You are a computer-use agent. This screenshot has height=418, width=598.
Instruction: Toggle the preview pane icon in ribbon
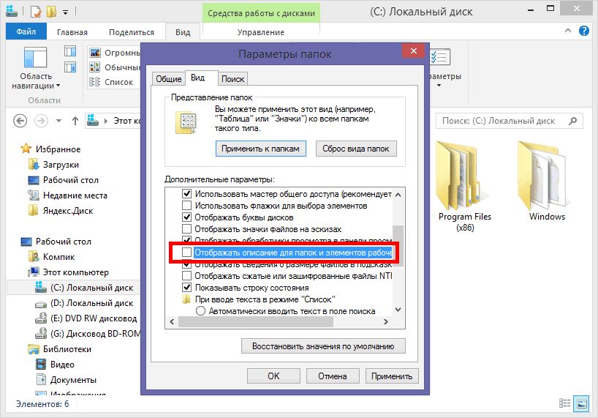tap(70, 51)
